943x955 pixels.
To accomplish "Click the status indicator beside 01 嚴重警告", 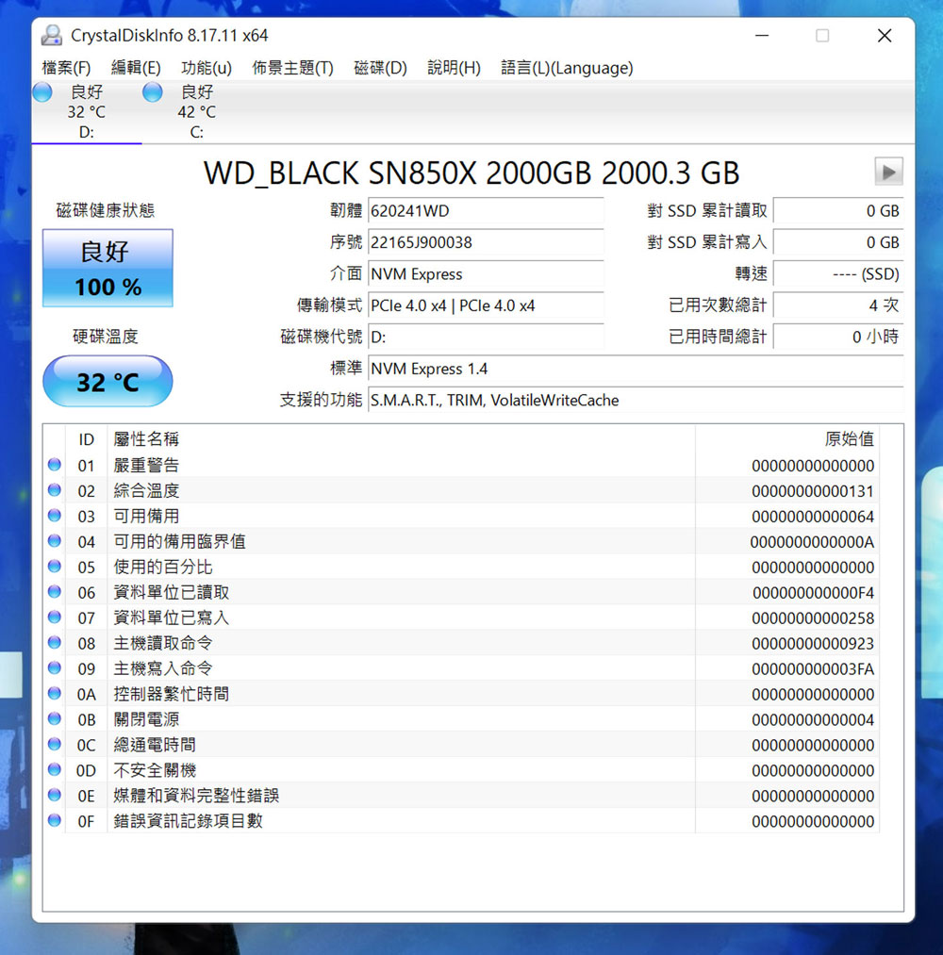I will tap(54, 465).
